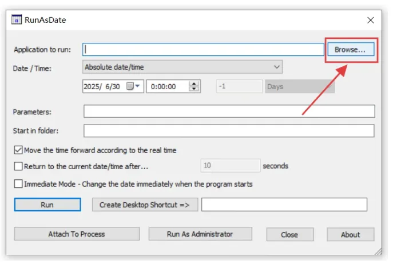Click Create Desktop Shortcut => button

pos(145,205)
